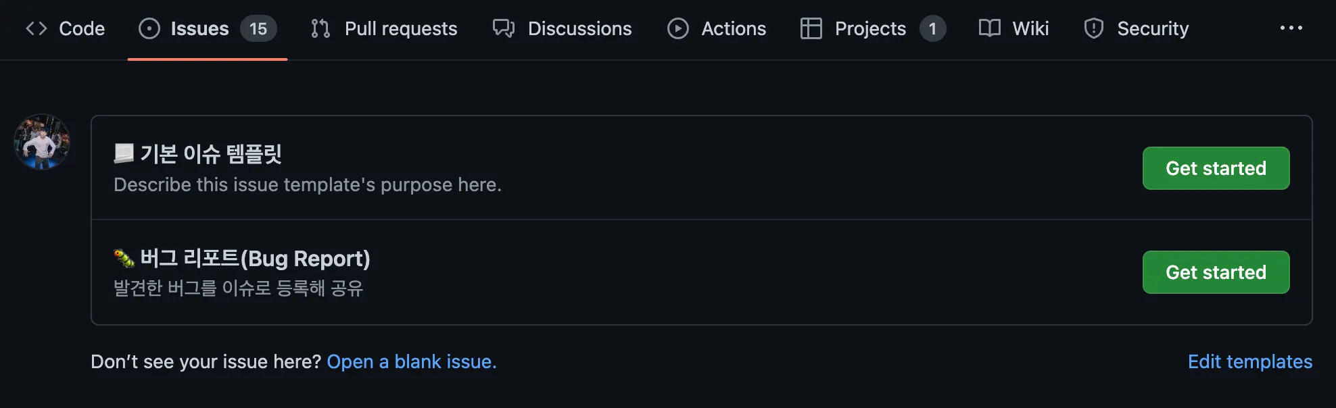This screenshot has width=1336, height=408.
Task: Click the user profile avatar
Action: click(42, 142)
